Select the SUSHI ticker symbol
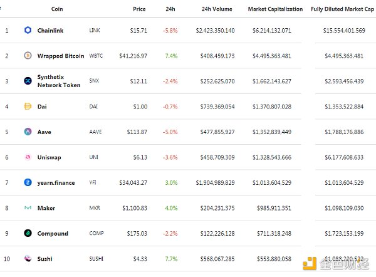The height and width of the screenshot is (277, 376). [x=97, y=259]
